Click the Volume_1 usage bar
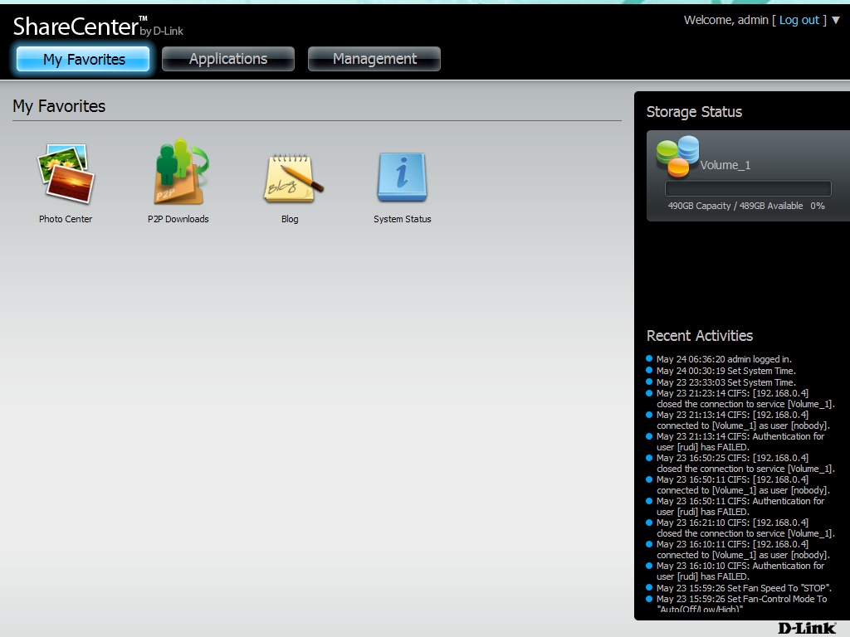Image resolution: width=850 pixels, height=637 pixels. coord(748,188)
